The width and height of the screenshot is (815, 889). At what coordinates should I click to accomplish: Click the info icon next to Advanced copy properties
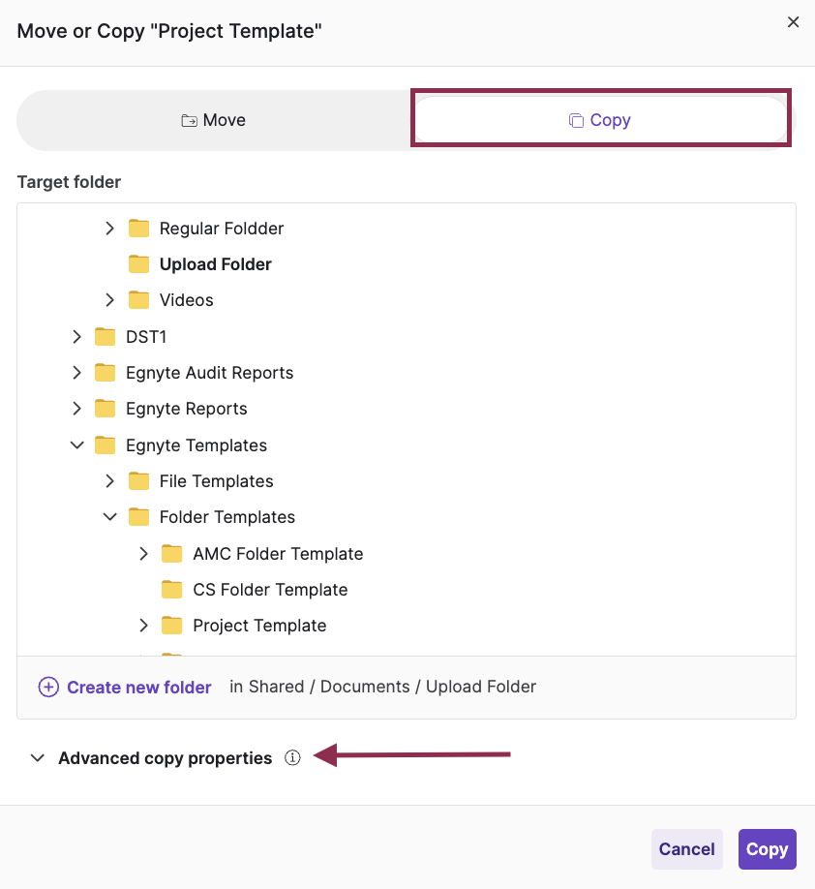tap(292, 758)
